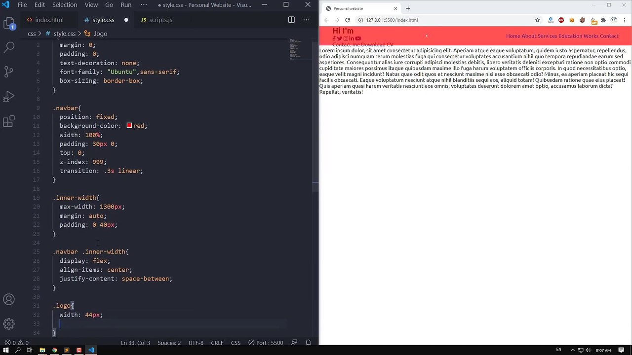Screen dimensions: 632x355
Task: Click the Instagram icon on the webpage
Action: [346, 38]
